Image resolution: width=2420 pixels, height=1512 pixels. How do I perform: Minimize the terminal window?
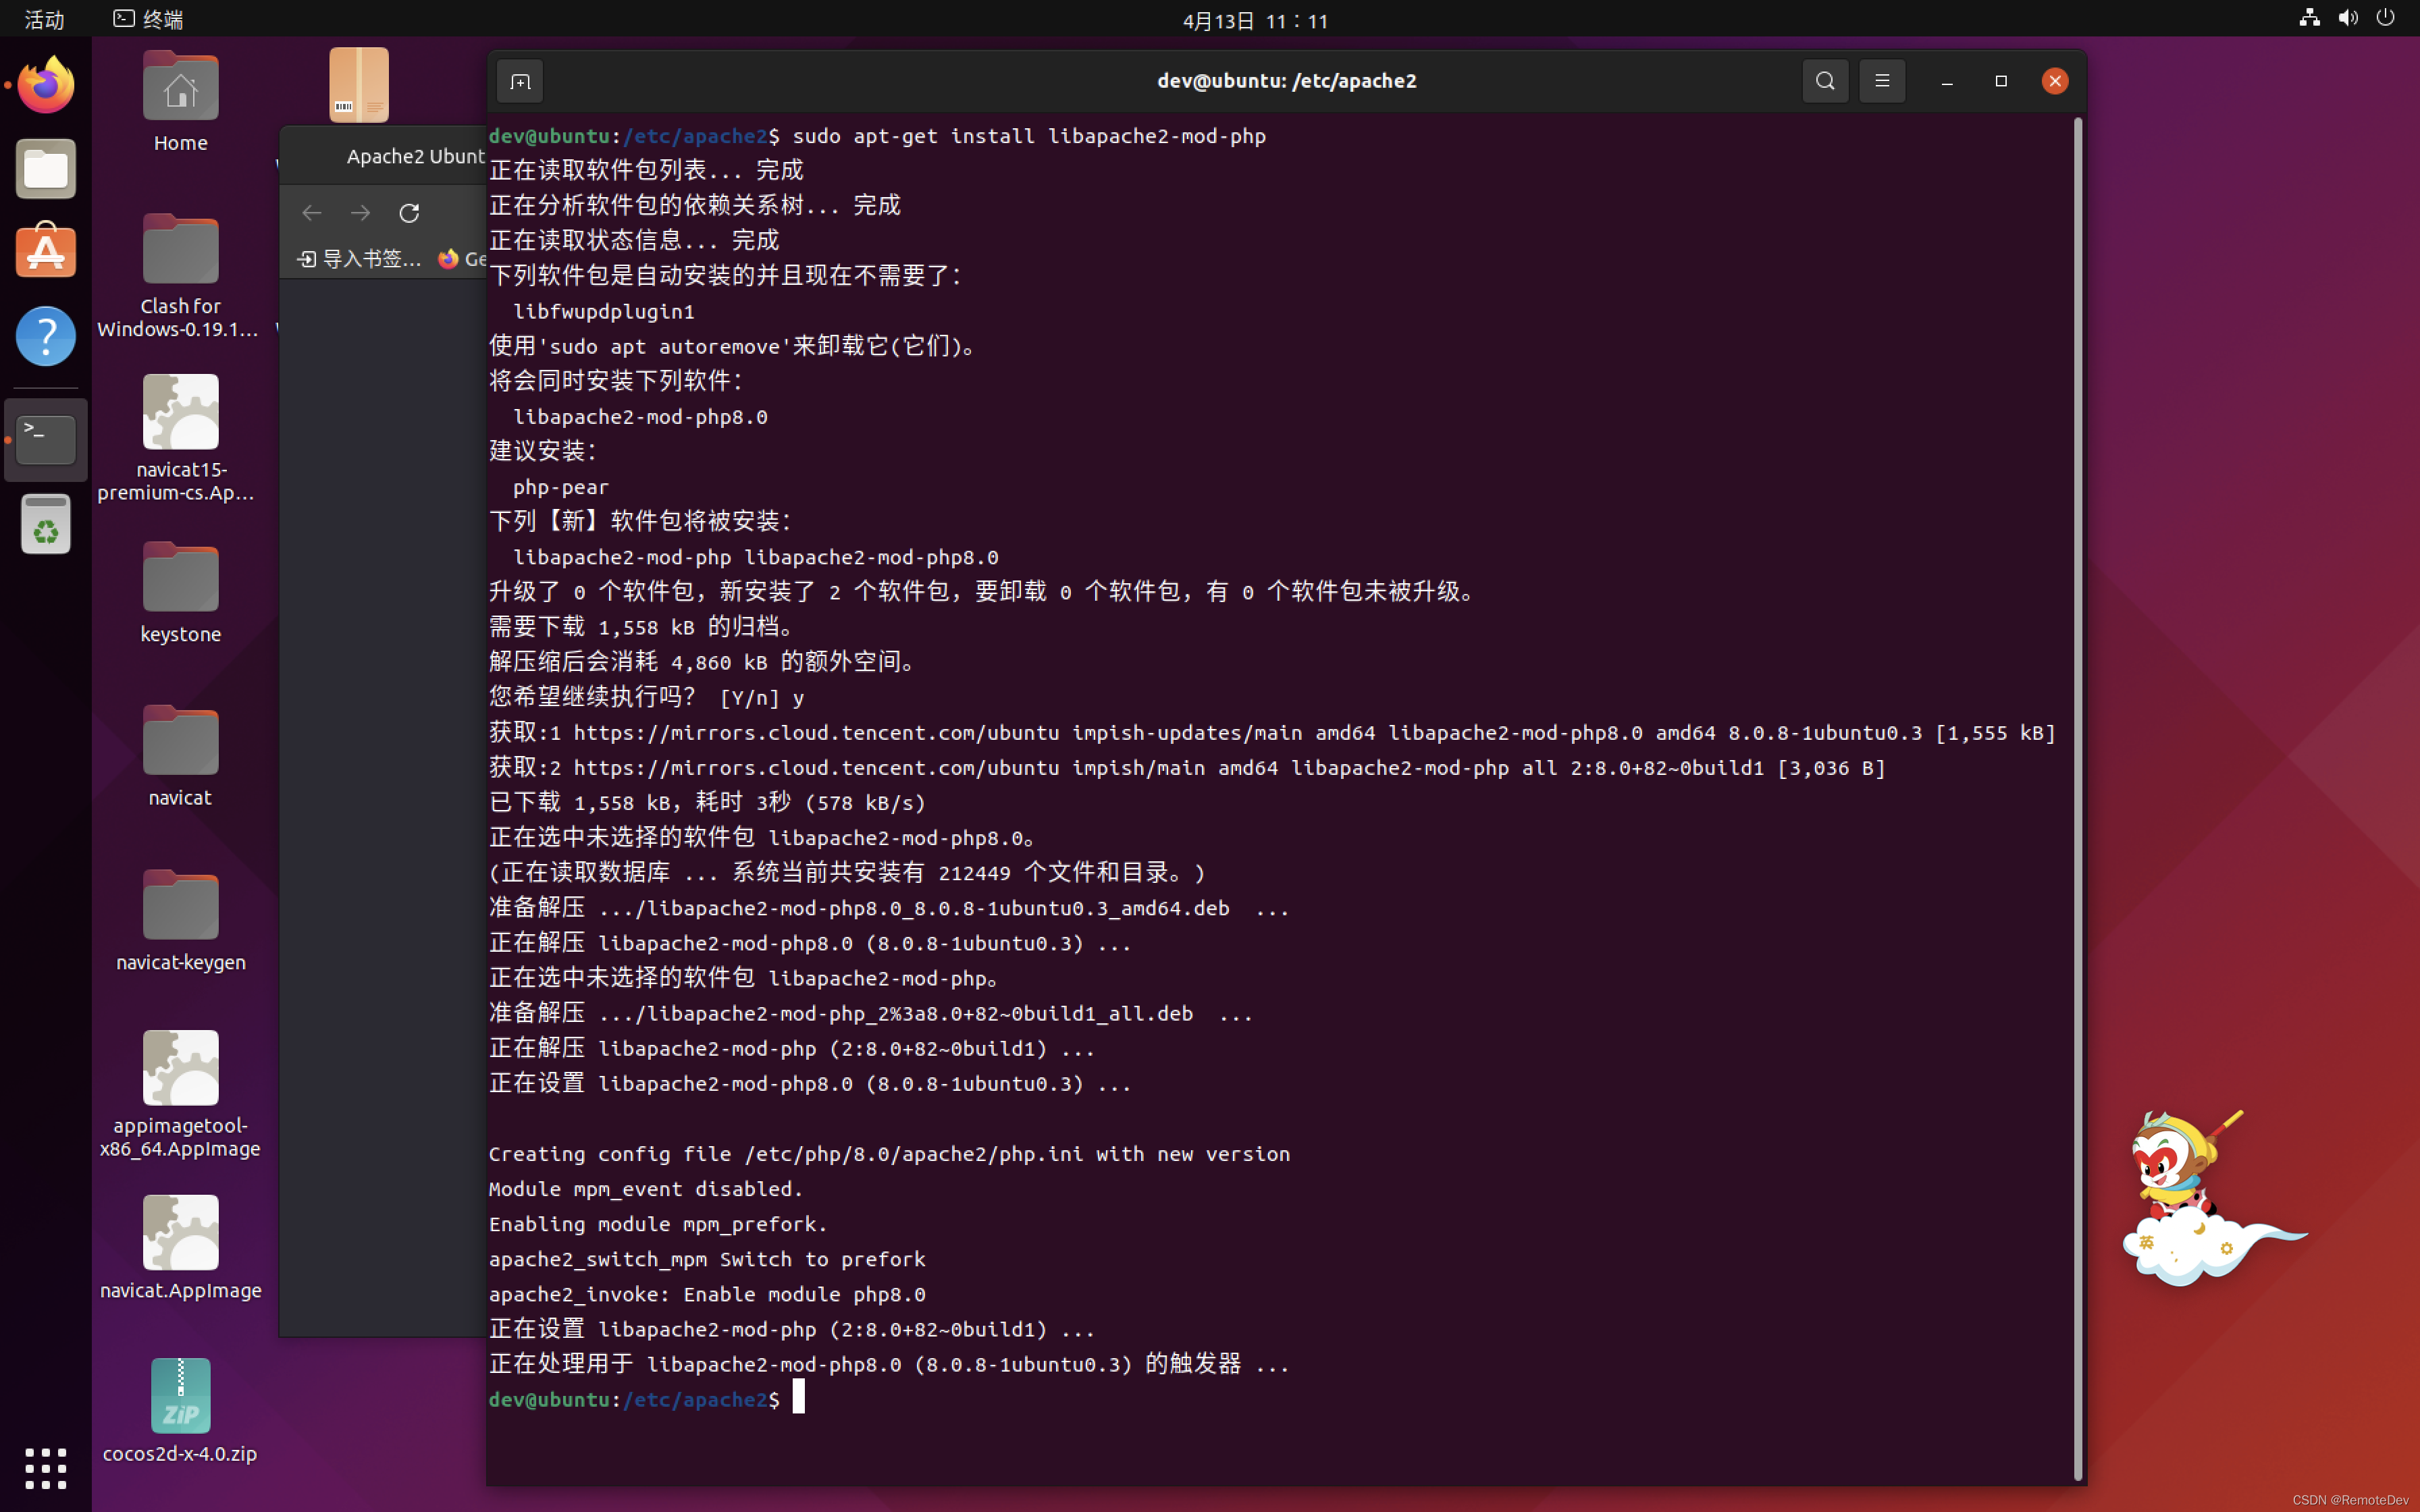[x=1947, y=81]
